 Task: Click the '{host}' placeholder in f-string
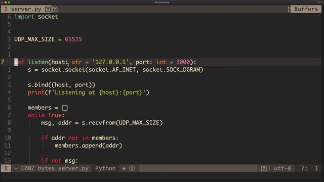[109, 93]
